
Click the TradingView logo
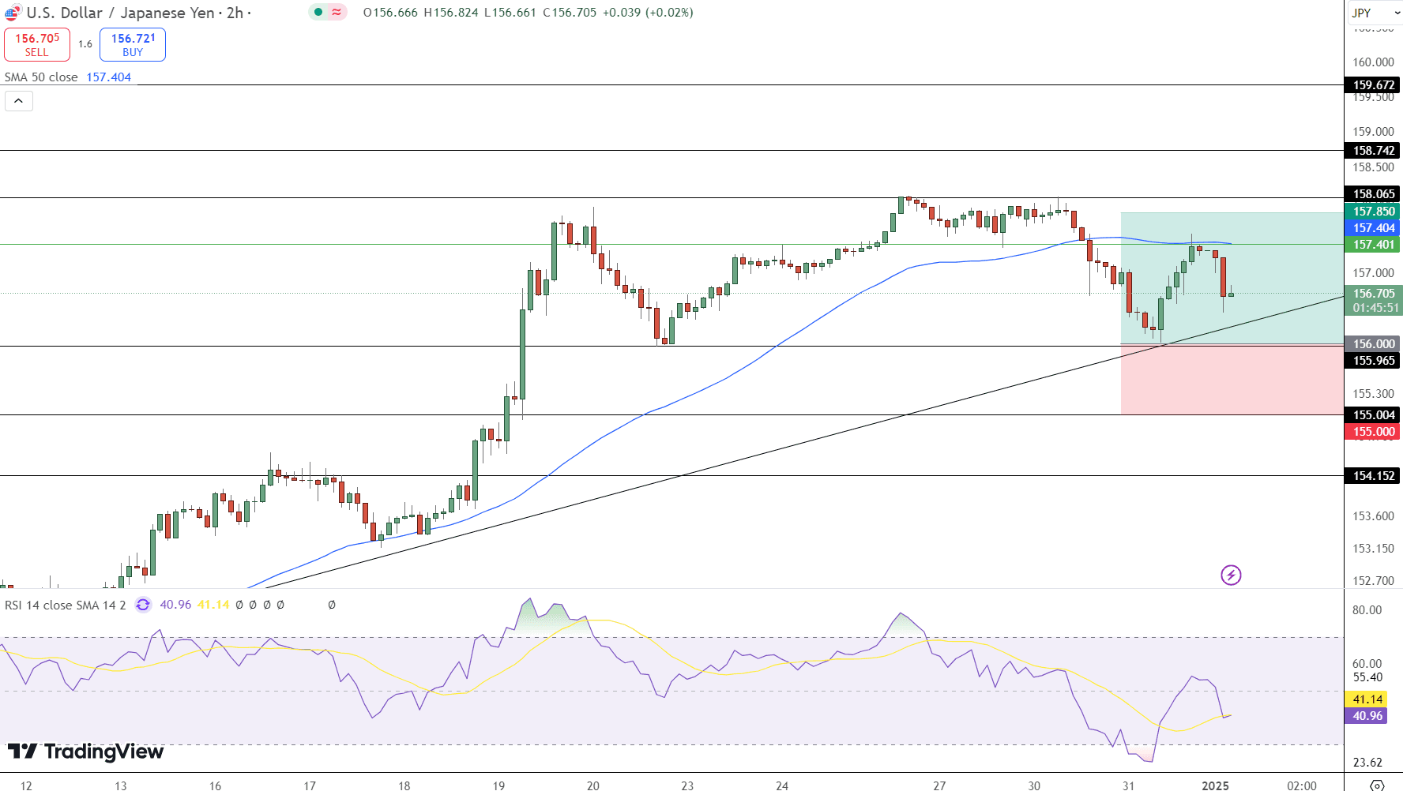(85, 751)
